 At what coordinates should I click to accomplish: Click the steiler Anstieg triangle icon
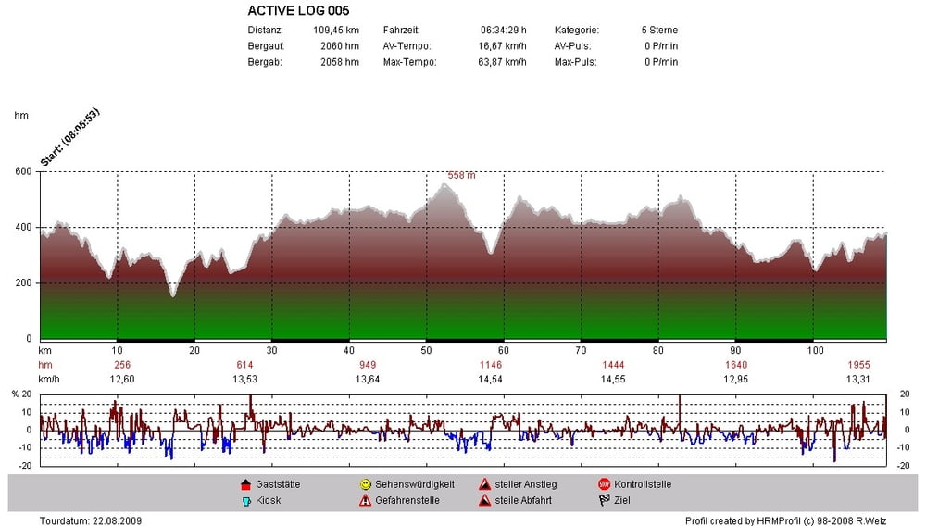(485, 484)
